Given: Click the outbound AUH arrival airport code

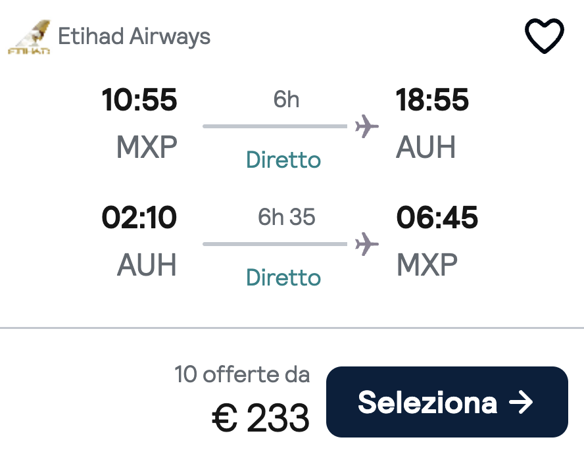Looking at the screenshot, I should 426,147.
